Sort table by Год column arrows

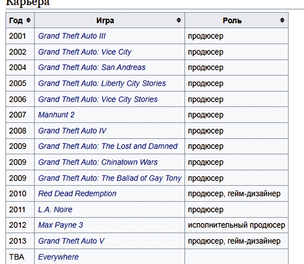pos(28,20)
